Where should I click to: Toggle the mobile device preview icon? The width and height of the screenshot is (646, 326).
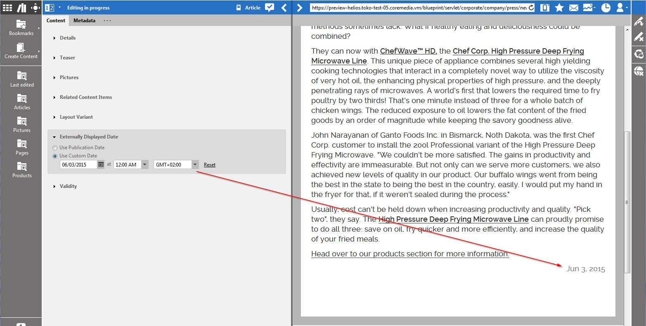click(x=545, y=7)
